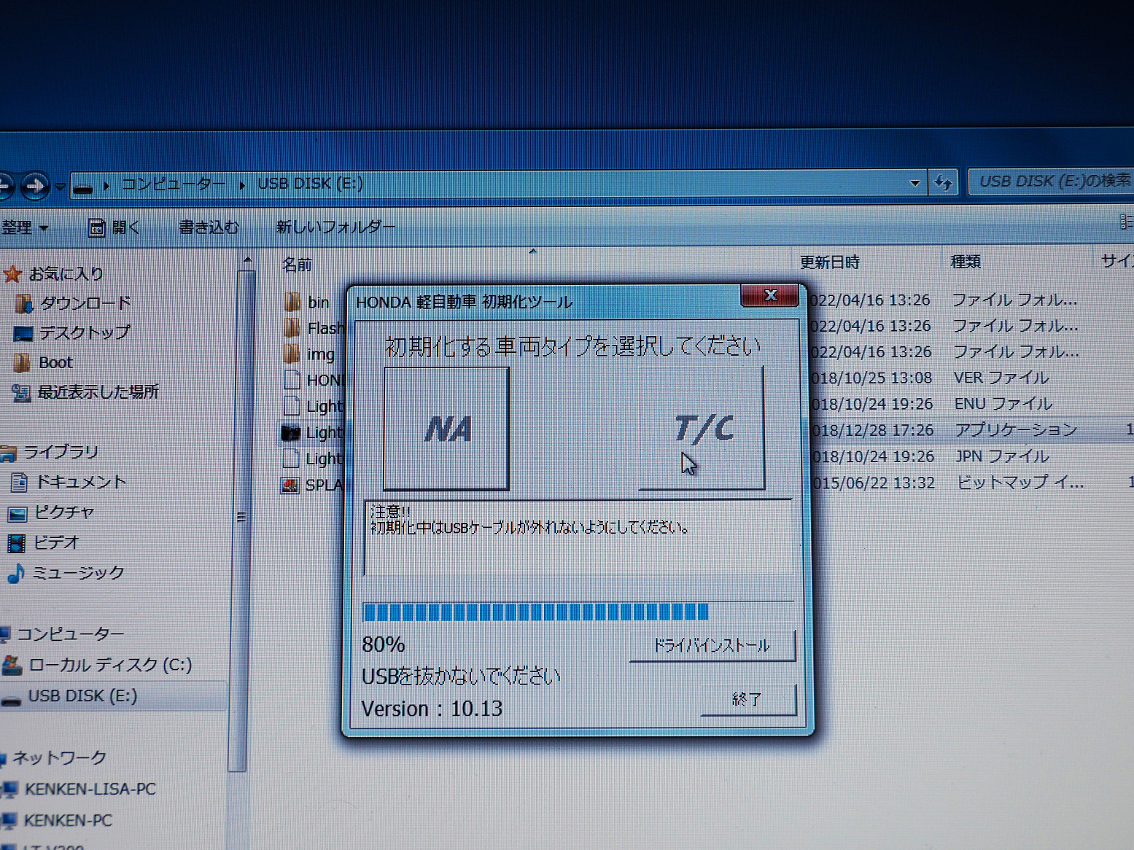This screenshot has width=1134, height=850.
Task: Click the 終了 button in the dialog
Action: pyautogui.click(x=747, y=699)
